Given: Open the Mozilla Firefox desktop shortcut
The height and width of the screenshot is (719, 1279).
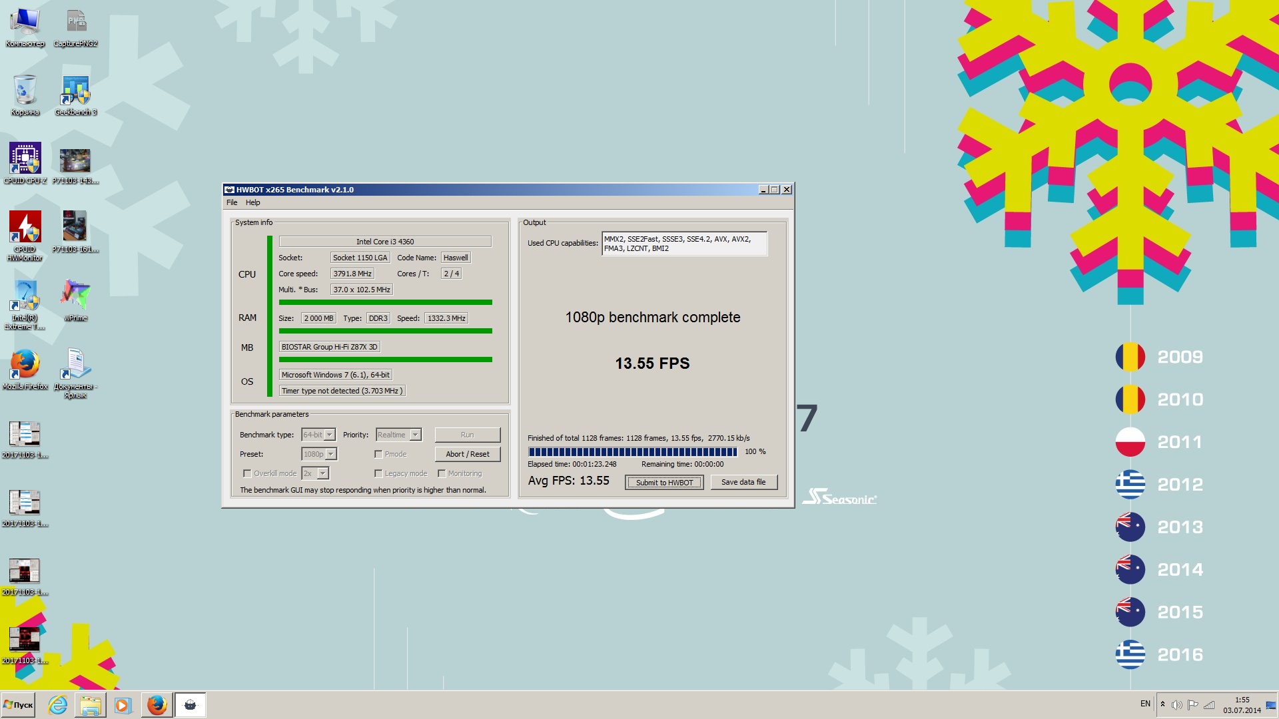Looking at the screenshot, I should [25, 369].
